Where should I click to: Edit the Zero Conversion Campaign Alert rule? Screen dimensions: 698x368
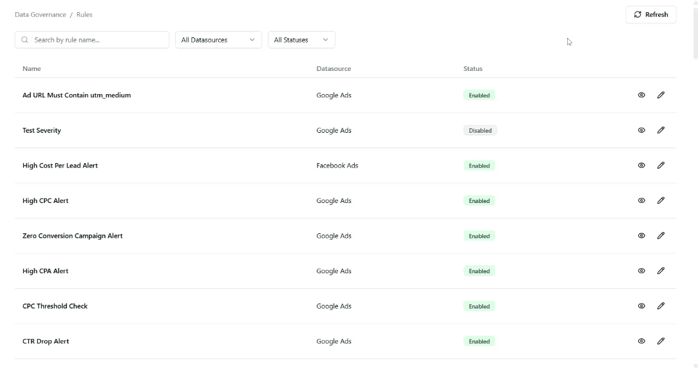coord(661,236)
